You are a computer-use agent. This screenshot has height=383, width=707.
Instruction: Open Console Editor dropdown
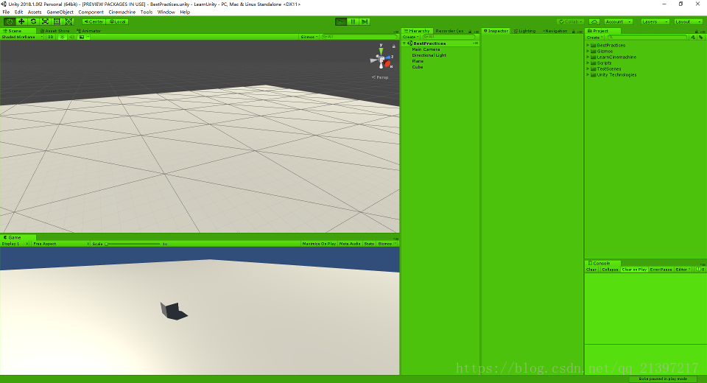(x=683, y=270)
